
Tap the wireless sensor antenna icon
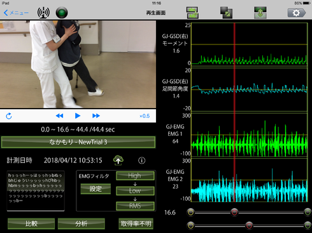(43, 13)
